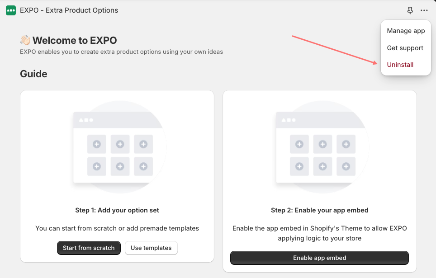The image size is (436, 278).
Task: Choose Get support in the dropdown menu
Action: (405, 48)
